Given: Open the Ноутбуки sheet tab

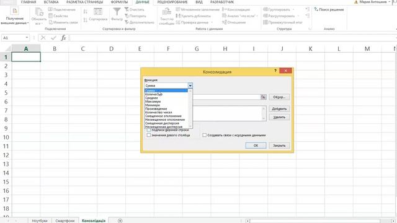Looking at the screenshot, I should [40, 221].
